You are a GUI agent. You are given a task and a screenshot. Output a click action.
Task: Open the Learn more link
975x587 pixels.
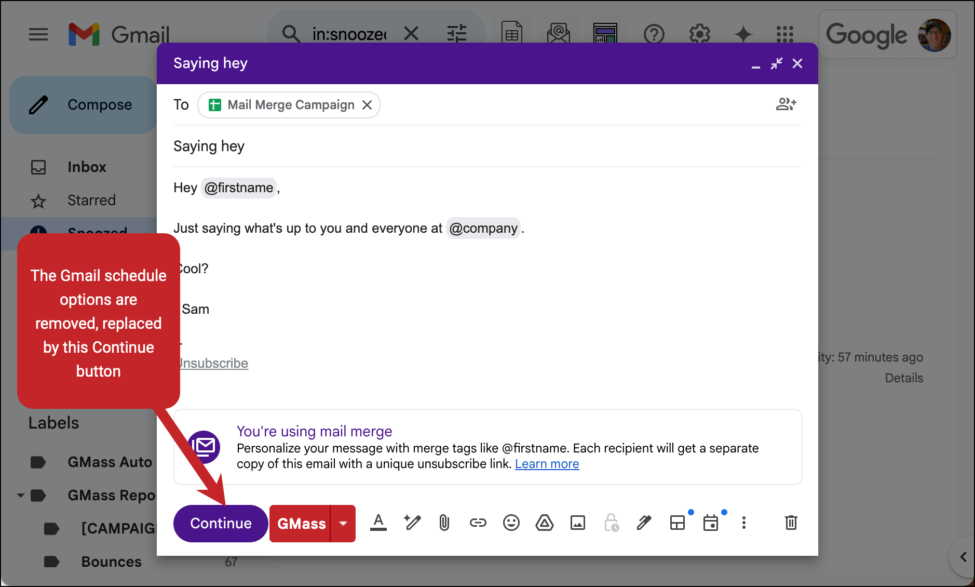click(547, 464)
